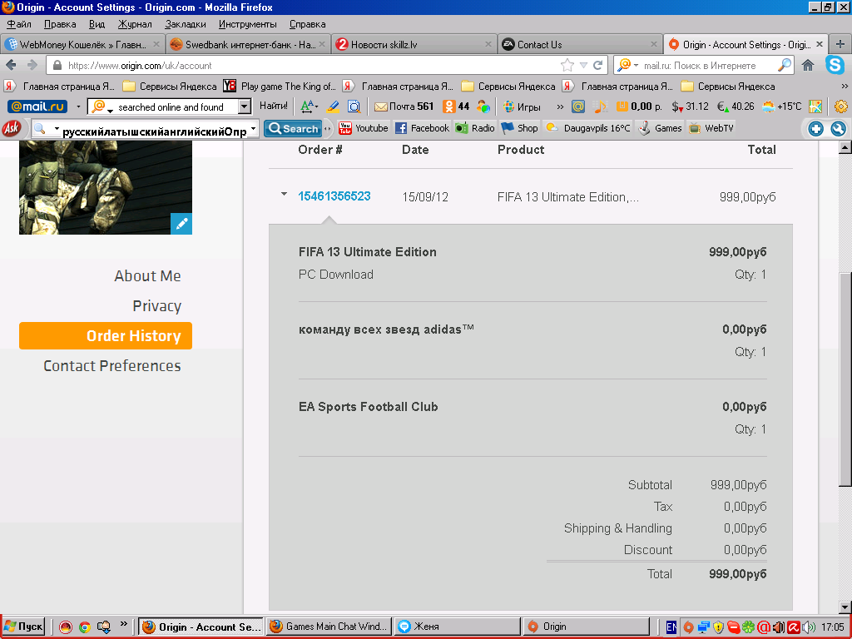
Task: Expand more mail.ru toolbar items chevron
Action: tap(560, 106)
